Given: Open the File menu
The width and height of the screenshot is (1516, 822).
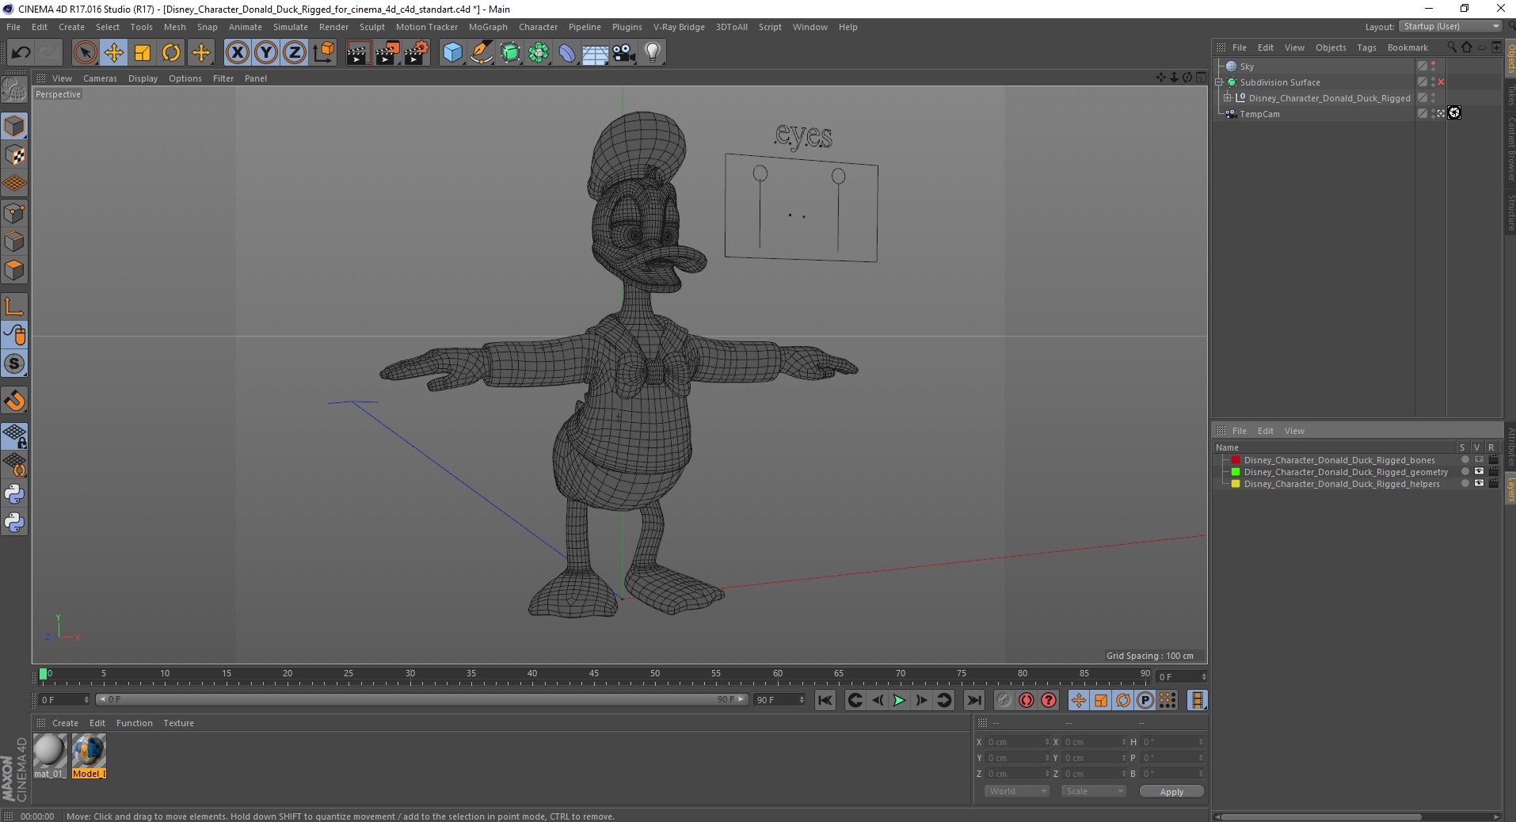Looking at the screenshot, I should (x=13, y=27).
